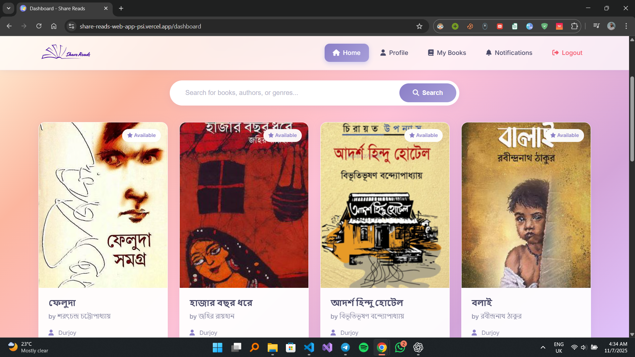Image resolution: width=635 pixels, height=357 pixels.
Task: Click the scrollbar down arrow
Action: (x=632, y=335)
